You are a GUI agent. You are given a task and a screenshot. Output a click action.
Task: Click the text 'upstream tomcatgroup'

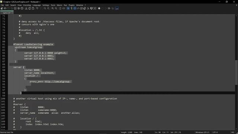point(28,47)
